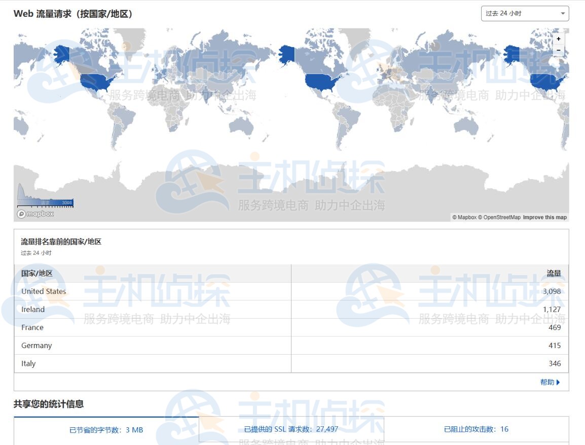Image resolution: width=585 pixels, height=445 pixels.
Task: Switch to the 已节省的字节数 tab
Action: tap(106, 430)
